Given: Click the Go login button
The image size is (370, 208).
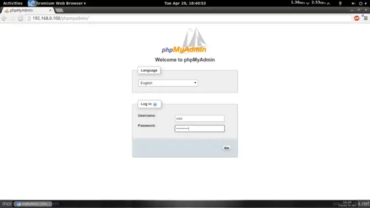Looking at the screenshot, I should click(x=227, y=148).
